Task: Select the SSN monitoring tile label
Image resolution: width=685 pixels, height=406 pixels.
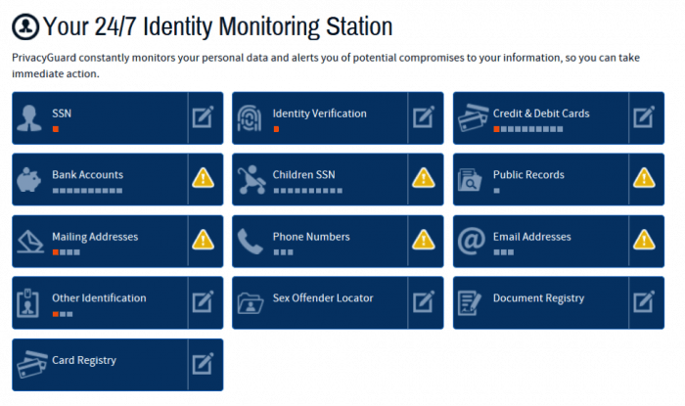Action: 62,113
